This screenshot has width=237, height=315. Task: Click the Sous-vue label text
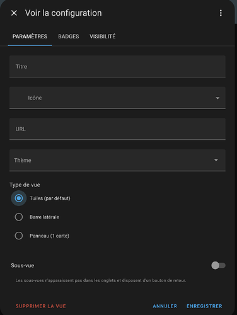[x=23, y=265]
